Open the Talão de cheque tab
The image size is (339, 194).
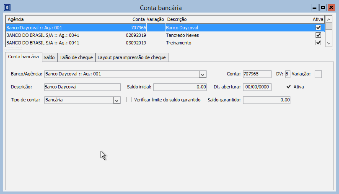[76, 57]
